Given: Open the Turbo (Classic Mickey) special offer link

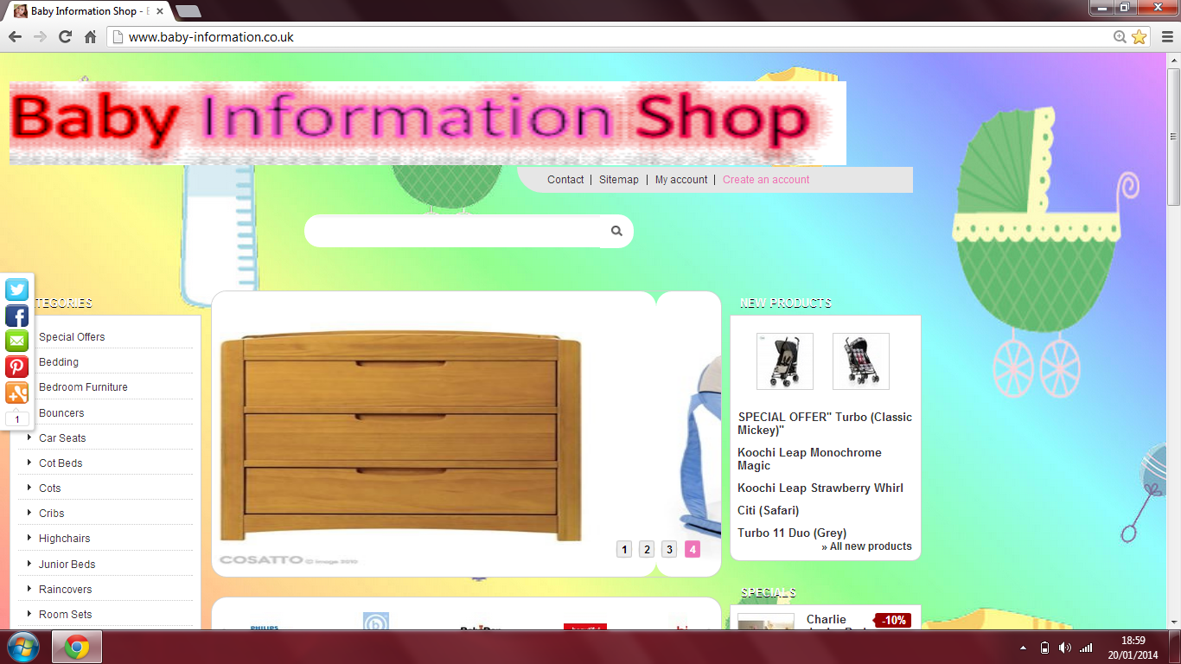Looking at the screenshot, I should (825, 424).
